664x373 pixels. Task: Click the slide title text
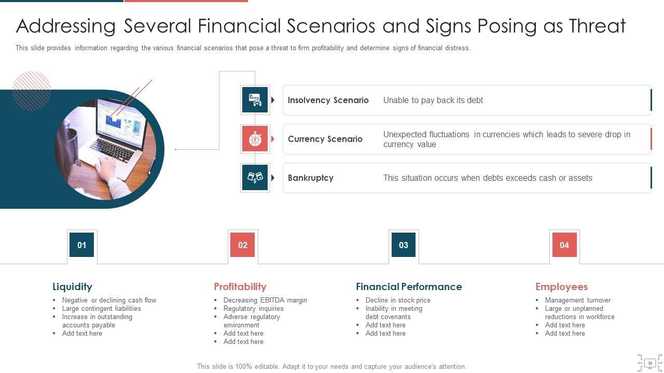tap(321, 26)
